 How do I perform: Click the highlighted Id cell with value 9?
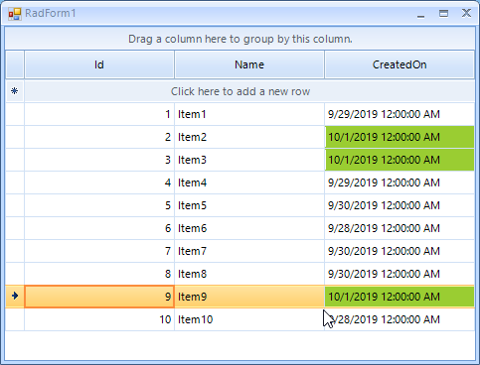coord(99,297)
